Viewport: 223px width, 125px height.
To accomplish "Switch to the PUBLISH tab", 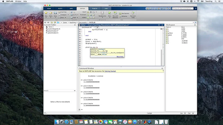I will (x=95, y=9).
